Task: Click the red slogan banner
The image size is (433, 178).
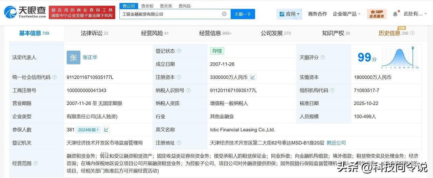Action: point(82,12)
